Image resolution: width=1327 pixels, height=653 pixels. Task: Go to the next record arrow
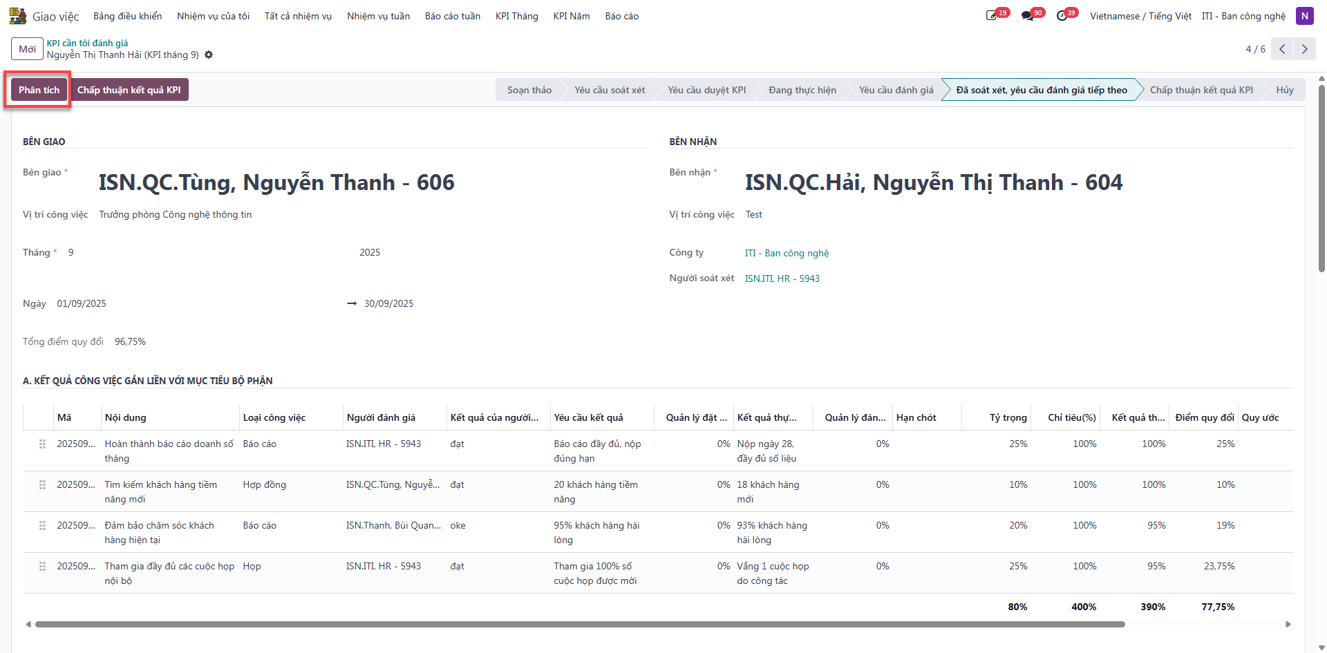point(1305,49)
